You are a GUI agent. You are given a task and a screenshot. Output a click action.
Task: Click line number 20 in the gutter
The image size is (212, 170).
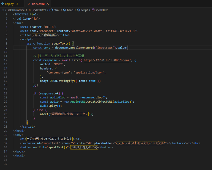coord(5,93)
